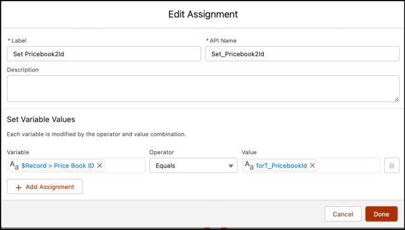Screen dimensions: 405x230
Task: Open the Operator dropdown arrow
Action: point(230,166)
